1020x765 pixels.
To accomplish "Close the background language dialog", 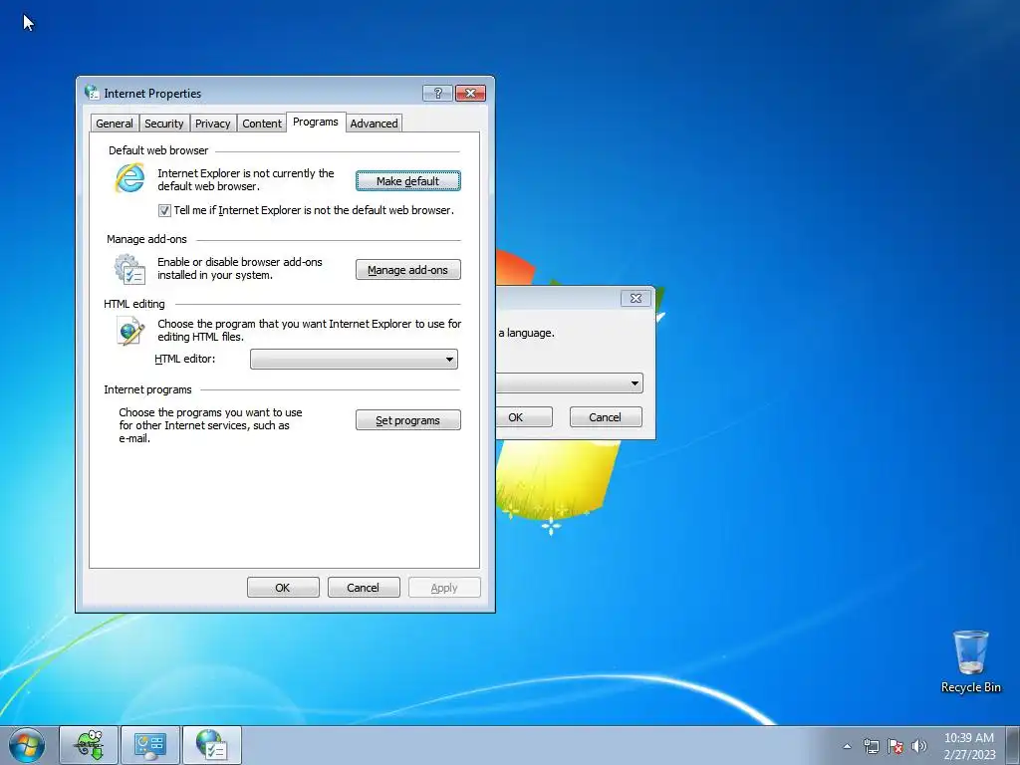I will pyautogui.click(x=636, y=298).
